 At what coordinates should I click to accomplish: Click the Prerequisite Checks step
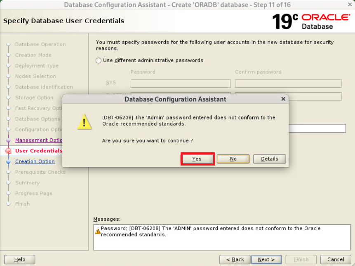click(x=40, y=172)
